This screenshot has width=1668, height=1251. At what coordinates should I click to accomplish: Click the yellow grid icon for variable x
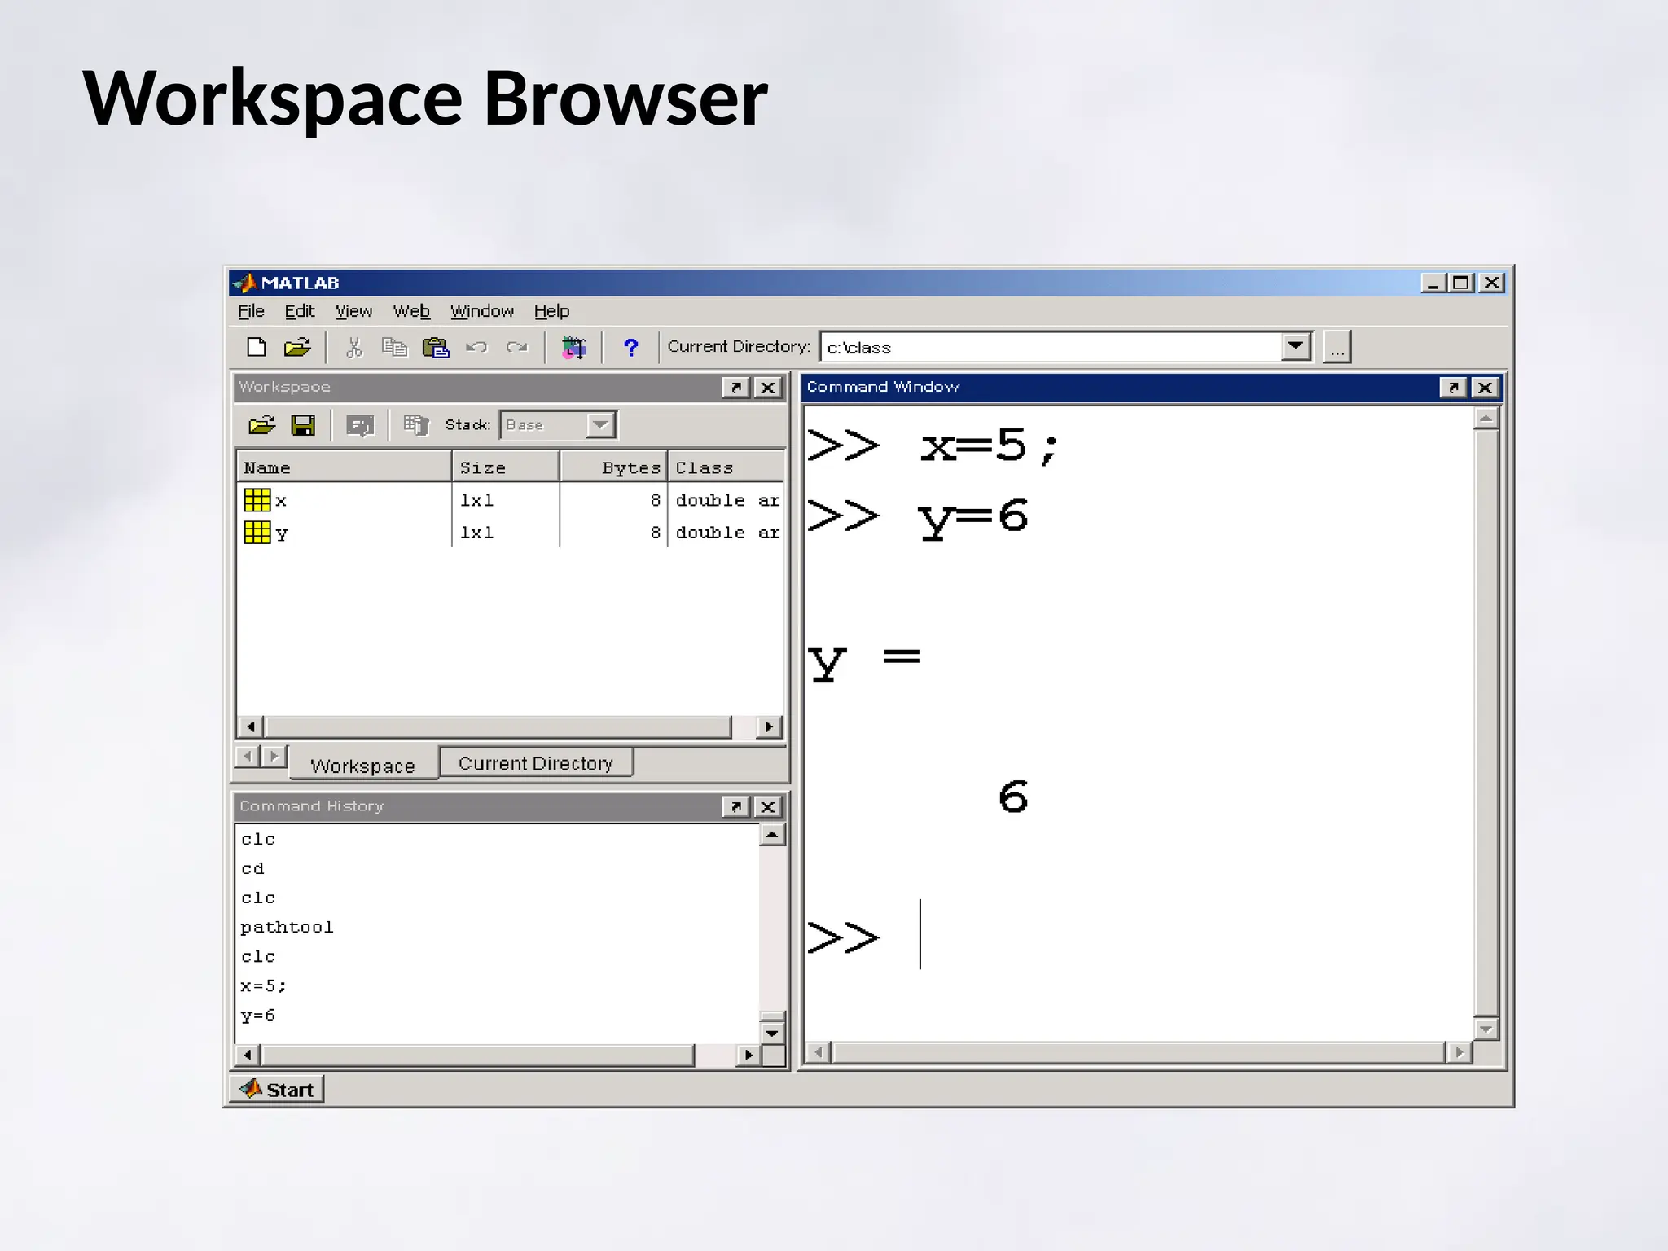pos(257,500)
